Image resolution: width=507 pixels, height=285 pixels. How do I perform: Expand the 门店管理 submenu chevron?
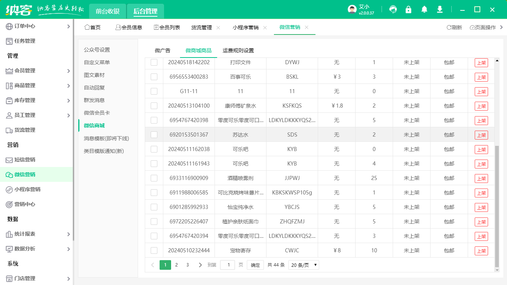click(68, 278)
